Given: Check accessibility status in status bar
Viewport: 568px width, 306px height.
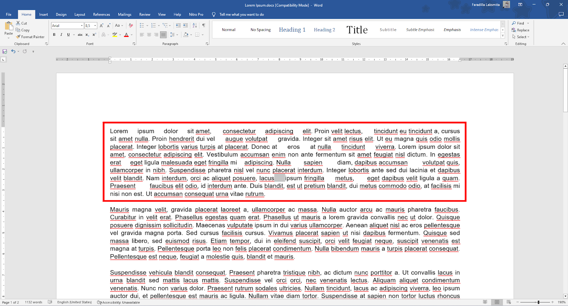Looking at the screenshot, I should coord(119,302).
